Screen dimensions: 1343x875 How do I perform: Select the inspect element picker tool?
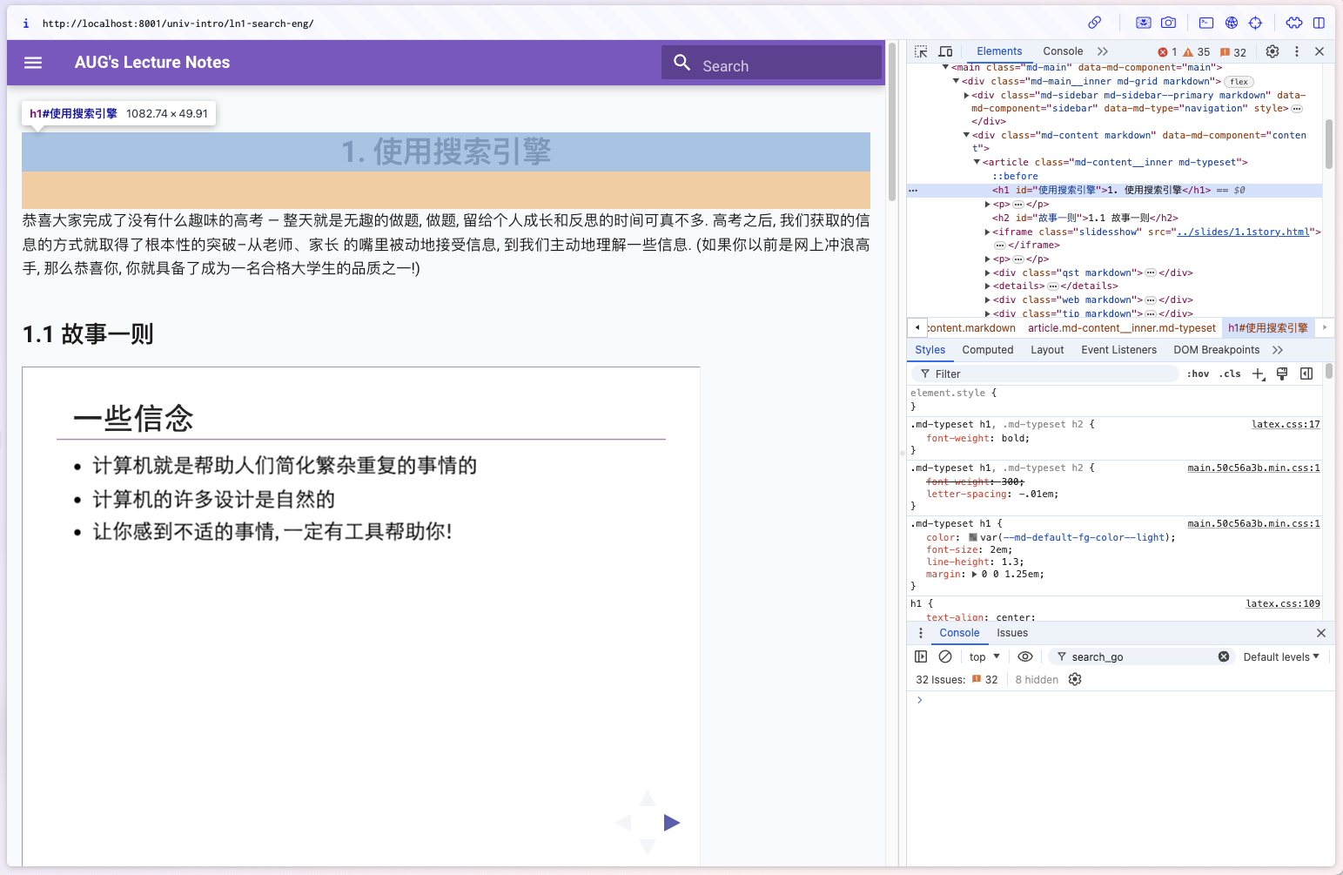click(x=921, y=52)
